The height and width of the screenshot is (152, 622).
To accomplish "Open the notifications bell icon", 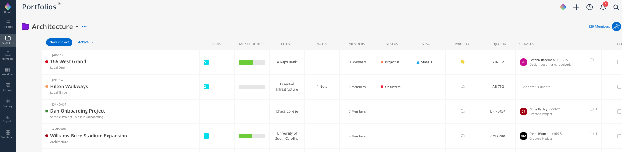I will tap(603, 7).
